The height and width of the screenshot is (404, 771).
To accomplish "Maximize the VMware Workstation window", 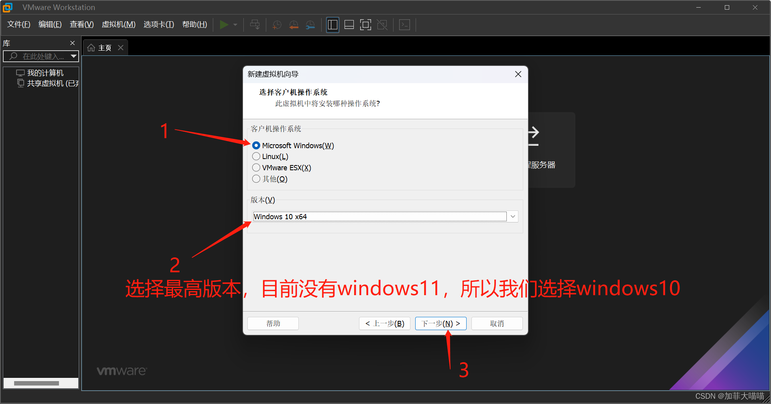I will 727,7.
